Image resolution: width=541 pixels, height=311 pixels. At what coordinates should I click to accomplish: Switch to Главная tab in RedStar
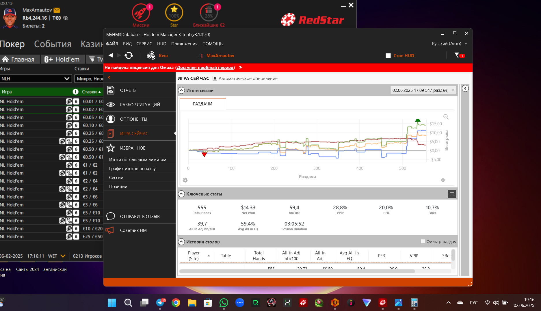point(20,59)
